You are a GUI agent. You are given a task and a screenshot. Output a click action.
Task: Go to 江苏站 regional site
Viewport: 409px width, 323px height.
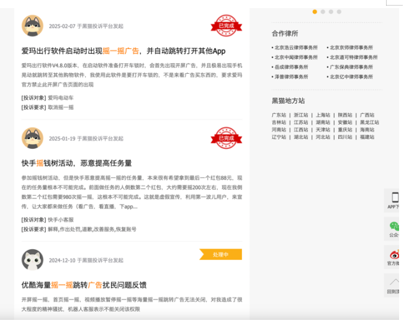pyautogui.click(x=301, y=122)
